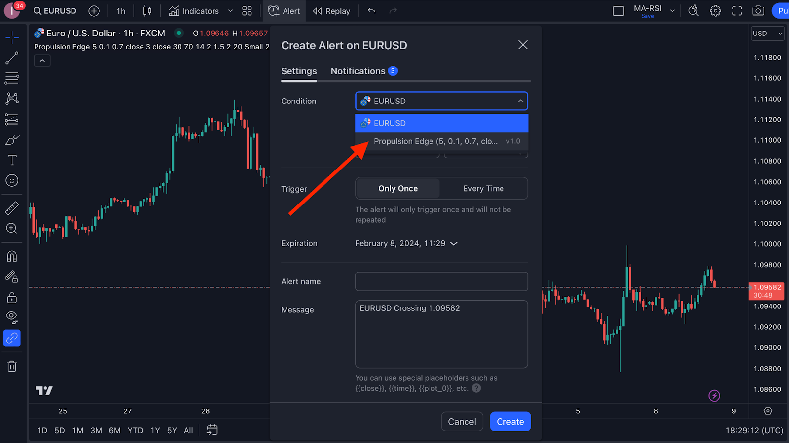Open the Indicators dialog
Viewport: 789px width, 443px height.
(x=194, y=11)
